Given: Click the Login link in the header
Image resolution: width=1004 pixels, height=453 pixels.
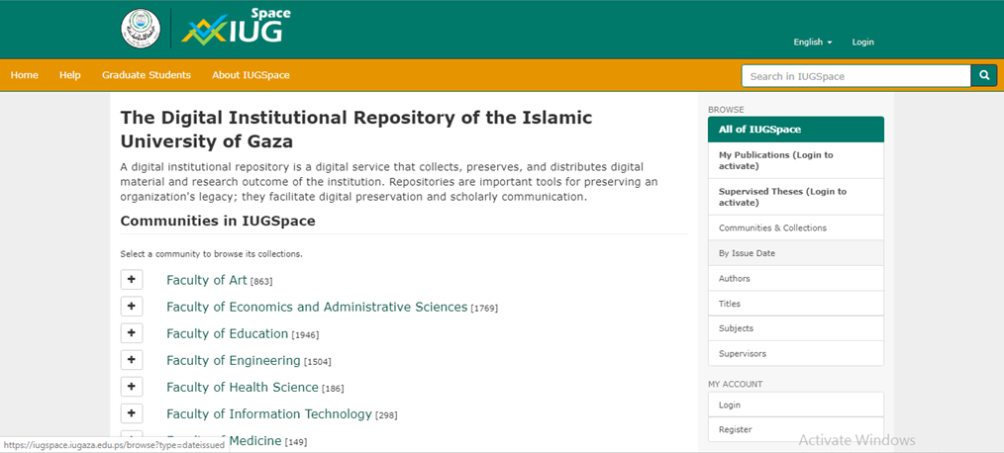Looking at the screenshot, I should click(862, 43).
